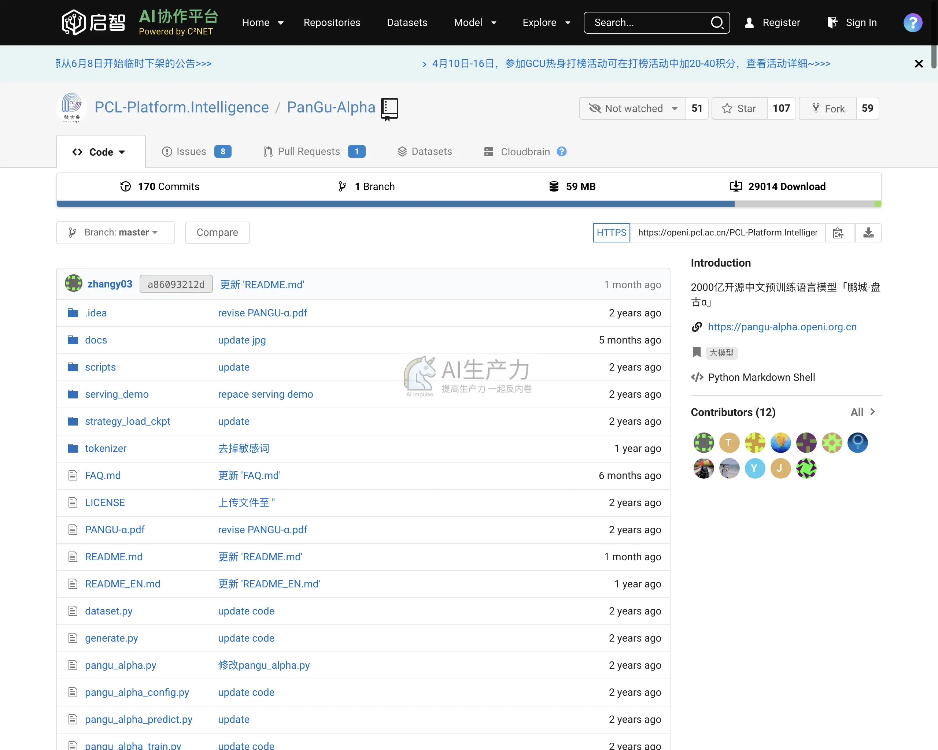Close the announcement banner
The width and height of the screenshot is (938, 750).
coord(919,64)
